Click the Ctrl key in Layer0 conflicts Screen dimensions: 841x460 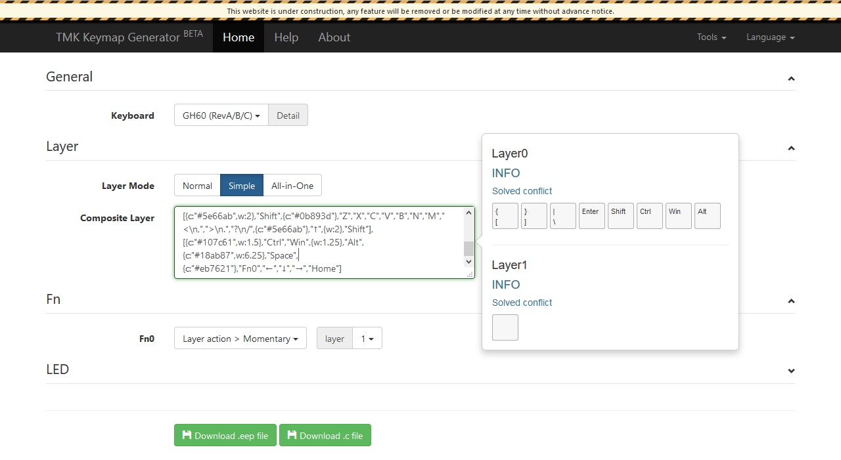point(649,216)
